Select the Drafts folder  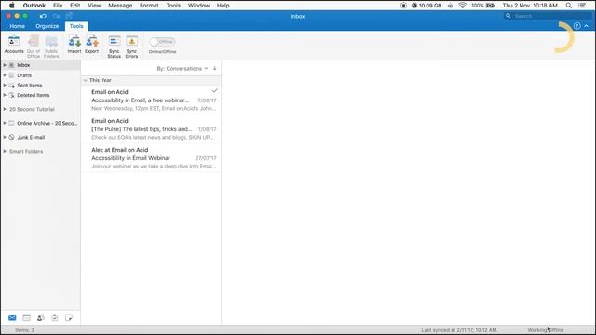click(41, 75)
